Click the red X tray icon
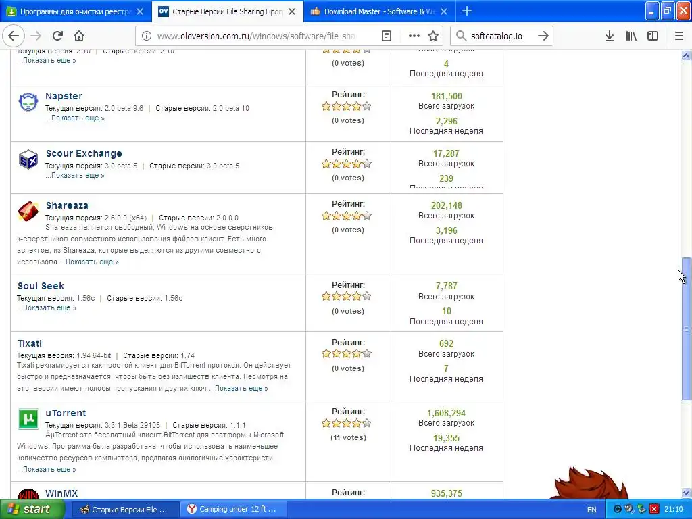This screenshot has width=692, height=519. coord(654,510)
